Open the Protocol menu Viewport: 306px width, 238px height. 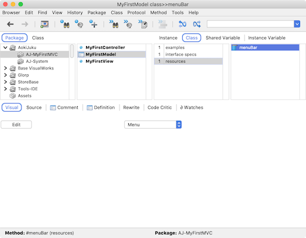(x=136, y=13)
